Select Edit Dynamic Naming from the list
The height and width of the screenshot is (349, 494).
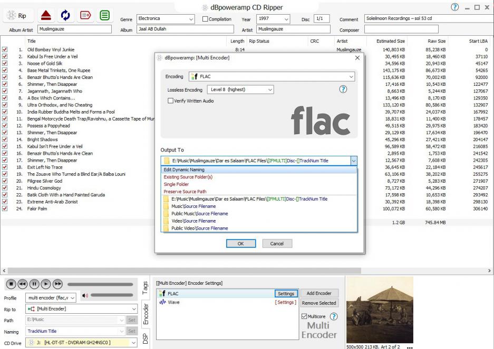(184, 169)
